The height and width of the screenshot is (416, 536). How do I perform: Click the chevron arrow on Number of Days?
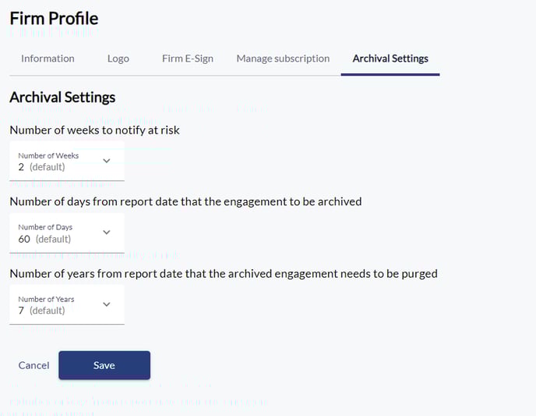click(x=107, y=233)
